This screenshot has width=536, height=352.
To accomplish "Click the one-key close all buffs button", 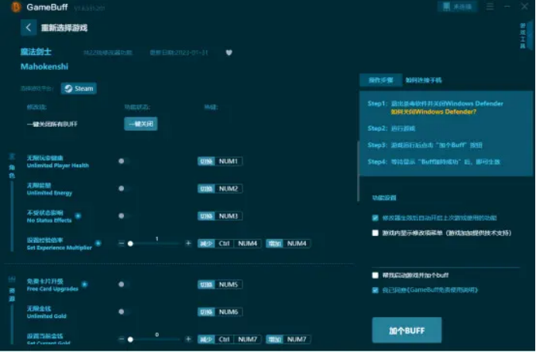I will click(x=141, y=124).
